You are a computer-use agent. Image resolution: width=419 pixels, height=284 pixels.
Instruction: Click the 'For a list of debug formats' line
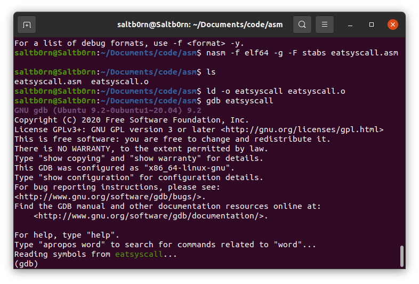129,43
